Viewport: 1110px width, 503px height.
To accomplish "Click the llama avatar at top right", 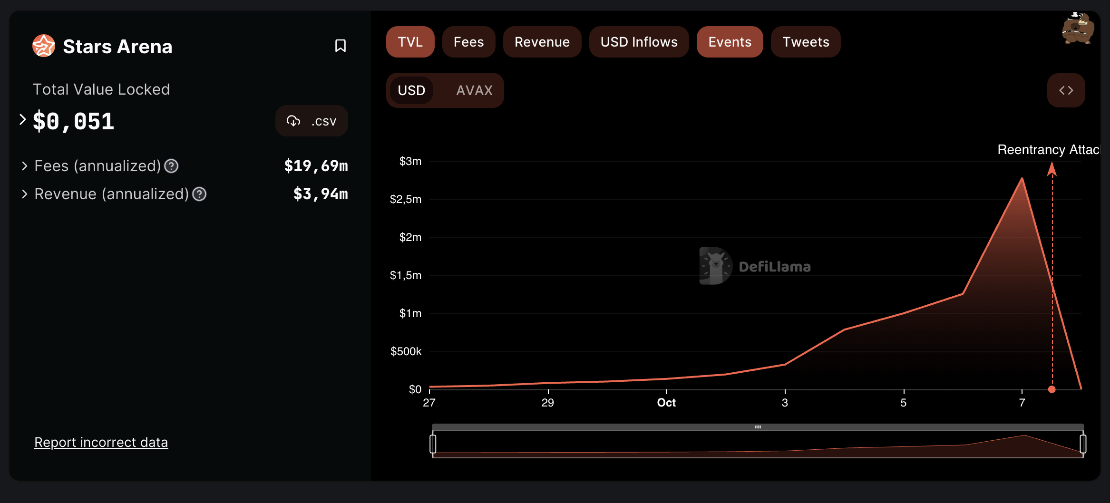I will click(1077, 29).
